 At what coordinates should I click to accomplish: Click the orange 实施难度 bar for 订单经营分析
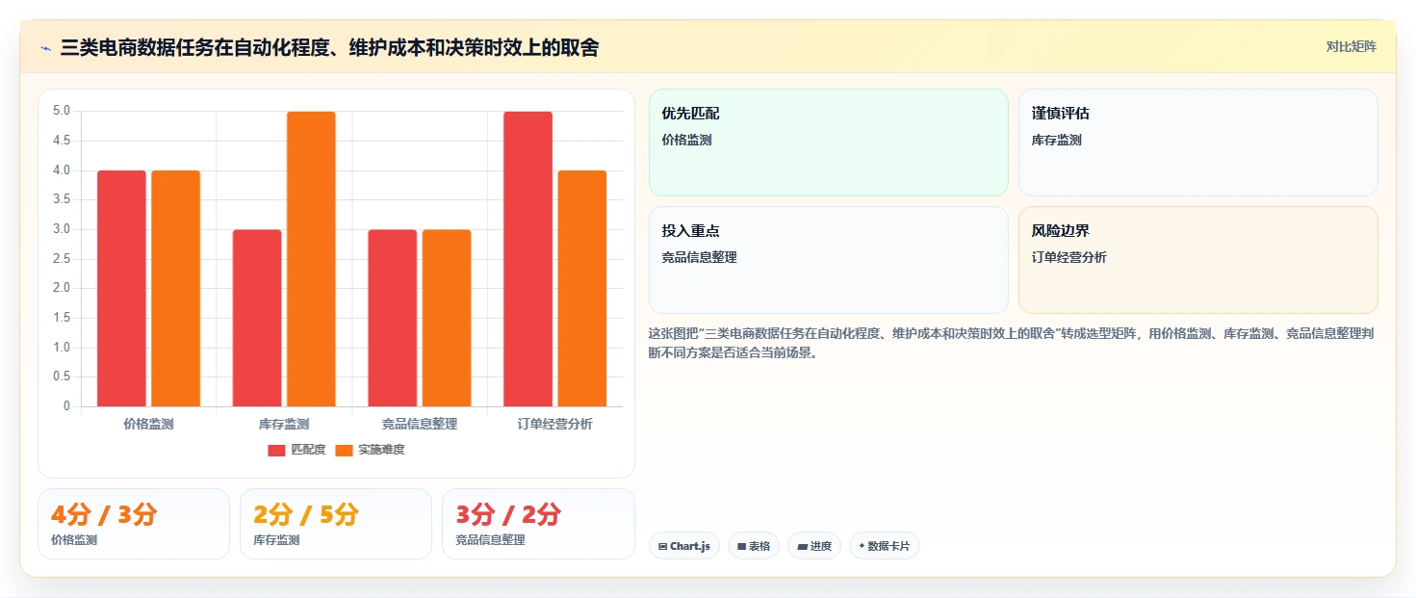(582, 289)
